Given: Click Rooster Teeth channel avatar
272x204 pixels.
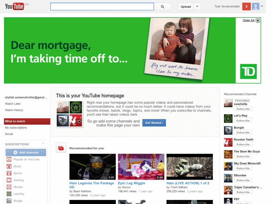Looking at the screenshot, I should [228, 142].
